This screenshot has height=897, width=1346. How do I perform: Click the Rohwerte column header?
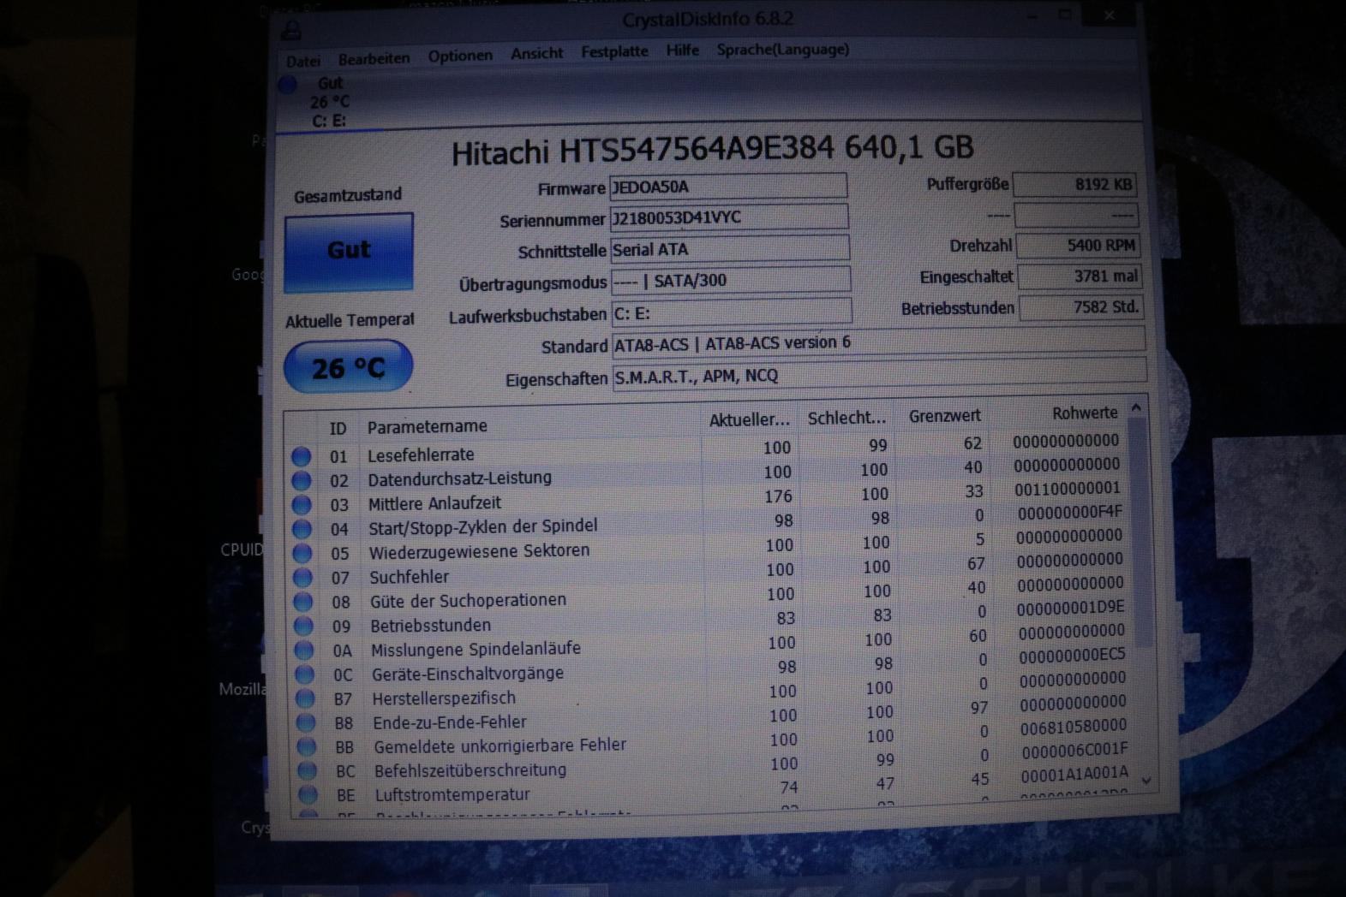point(1085,413)
